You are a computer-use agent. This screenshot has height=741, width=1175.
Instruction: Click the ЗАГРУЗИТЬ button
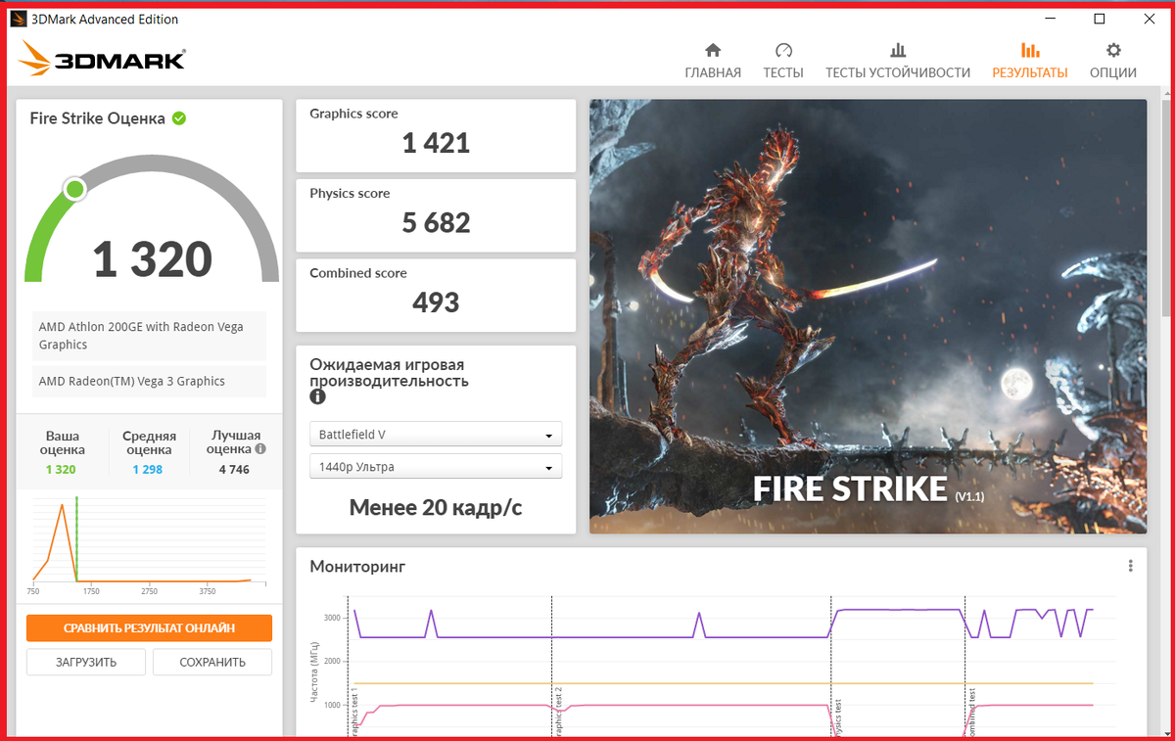click(86, 662)
